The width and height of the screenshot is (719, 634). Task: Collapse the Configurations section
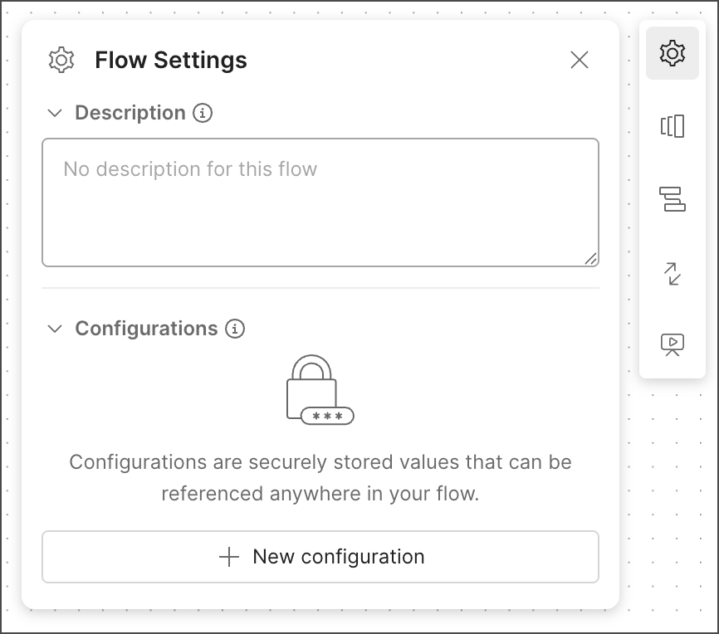coord(54,329)
